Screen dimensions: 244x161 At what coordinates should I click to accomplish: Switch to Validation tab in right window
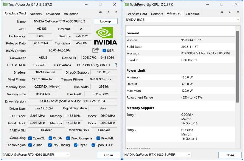click(x=192, y=14)
